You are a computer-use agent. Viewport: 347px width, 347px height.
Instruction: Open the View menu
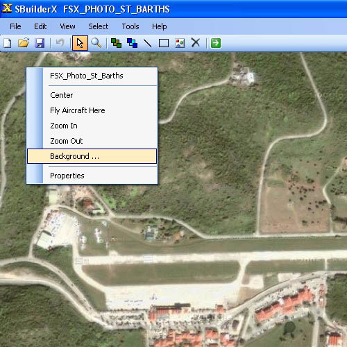click(x=67, y=26)
